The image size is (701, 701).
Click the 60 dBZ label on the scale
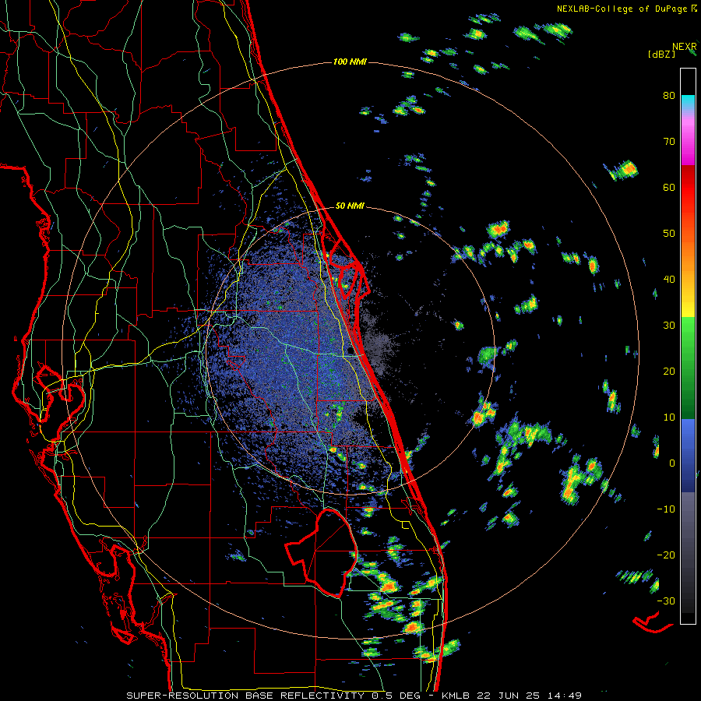(x=669, y=187)
